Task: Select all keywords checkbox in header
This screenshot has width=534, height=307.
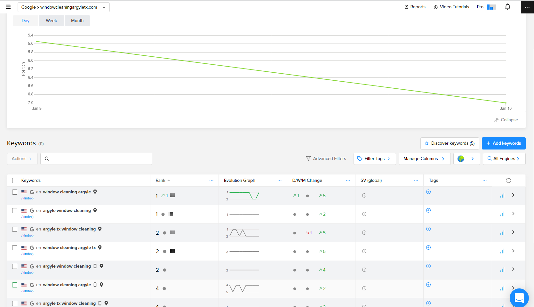Action: (15, 181)
